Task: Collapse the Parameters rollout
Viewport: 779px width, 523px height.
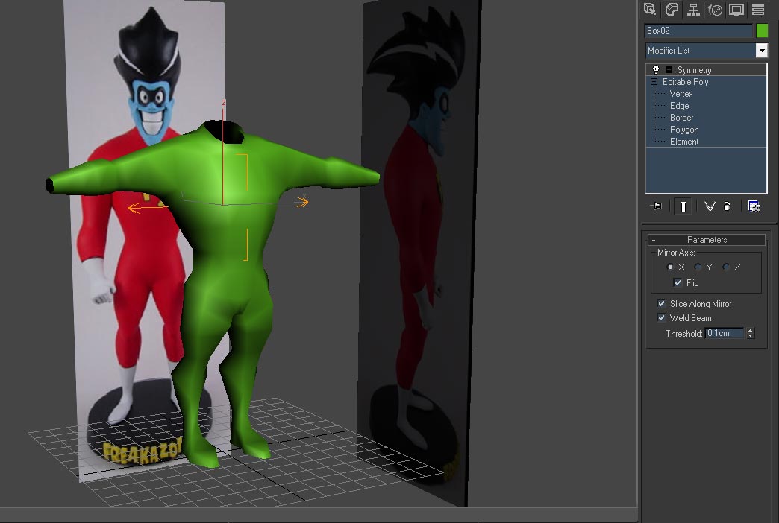Action: pos(706,240)
